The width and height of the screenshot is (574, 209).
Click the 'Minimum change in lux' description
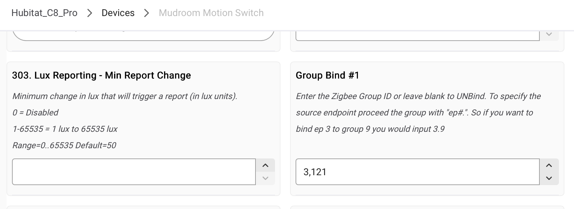pyautogui.click(x=125, y=96)
